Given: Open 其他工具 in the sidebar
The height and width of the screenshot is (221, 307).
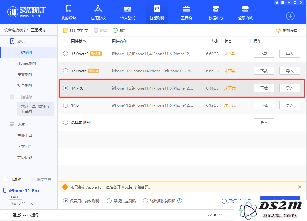Looking at the screenshot, I should [x=25, y=135].
